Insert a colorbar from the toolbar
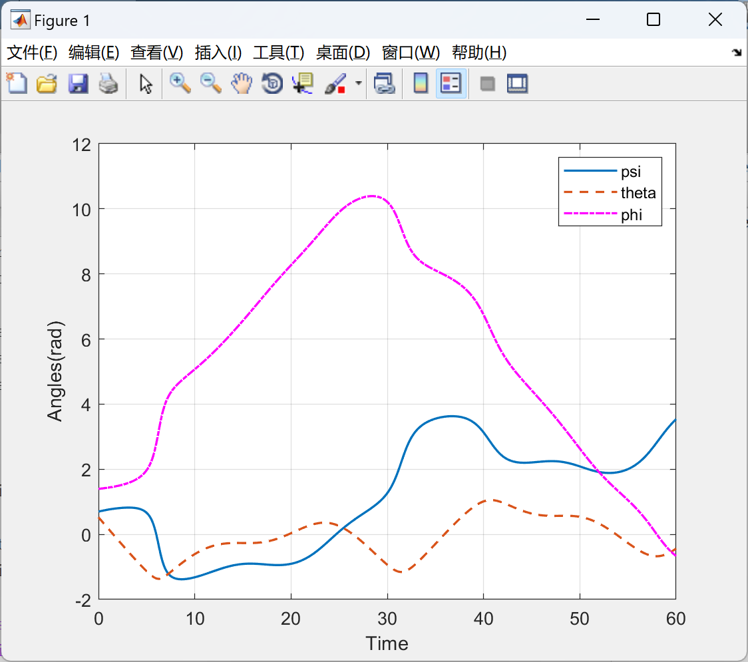The image size is (748, 662). [421, 83]
